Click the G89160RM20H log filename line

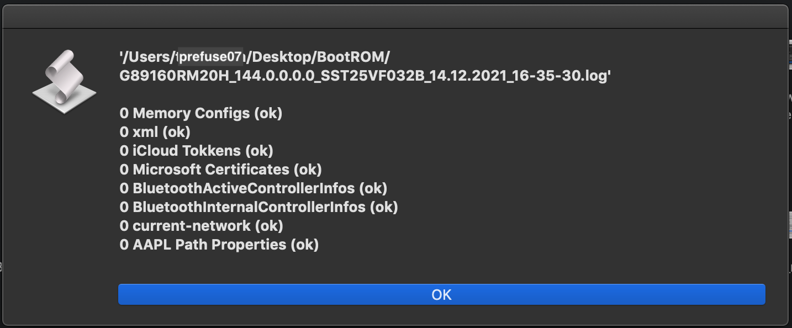[x=365, y=77]
